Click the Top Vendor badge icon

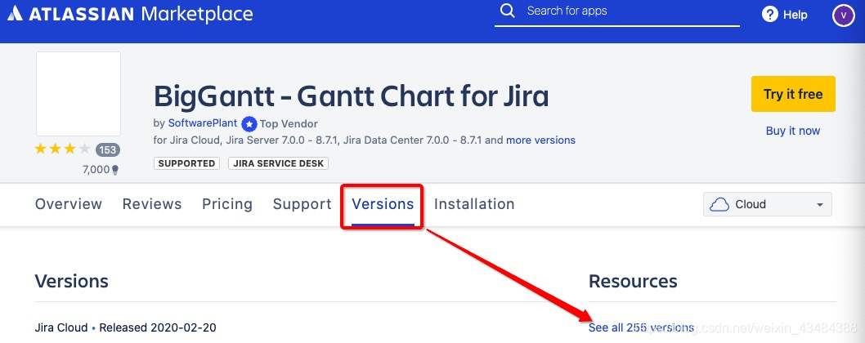(x=249, y=123)
